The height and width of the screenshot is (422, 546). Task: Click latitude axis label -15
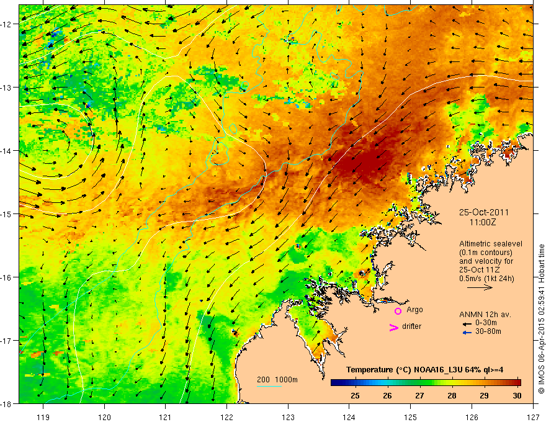click(x=6, y=213)
